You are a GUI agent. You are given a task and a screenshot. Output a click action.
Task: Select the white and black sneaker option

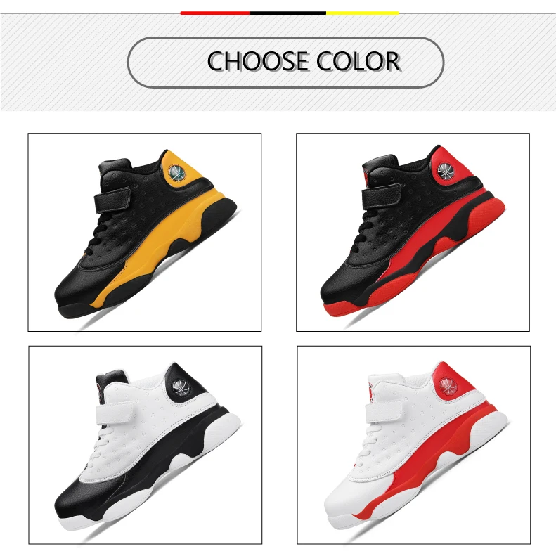[x=146, y=445]
